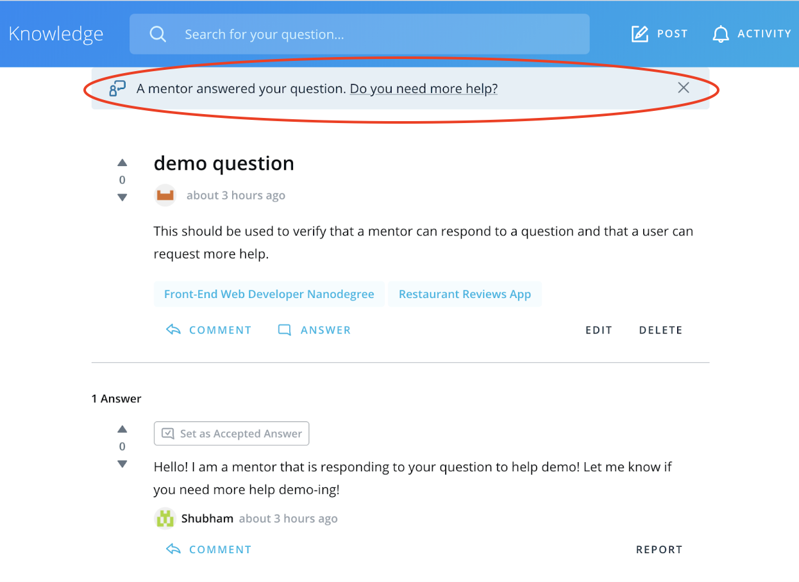
Task: Open the Activity bell notifications
Action: tap(721, 34)
